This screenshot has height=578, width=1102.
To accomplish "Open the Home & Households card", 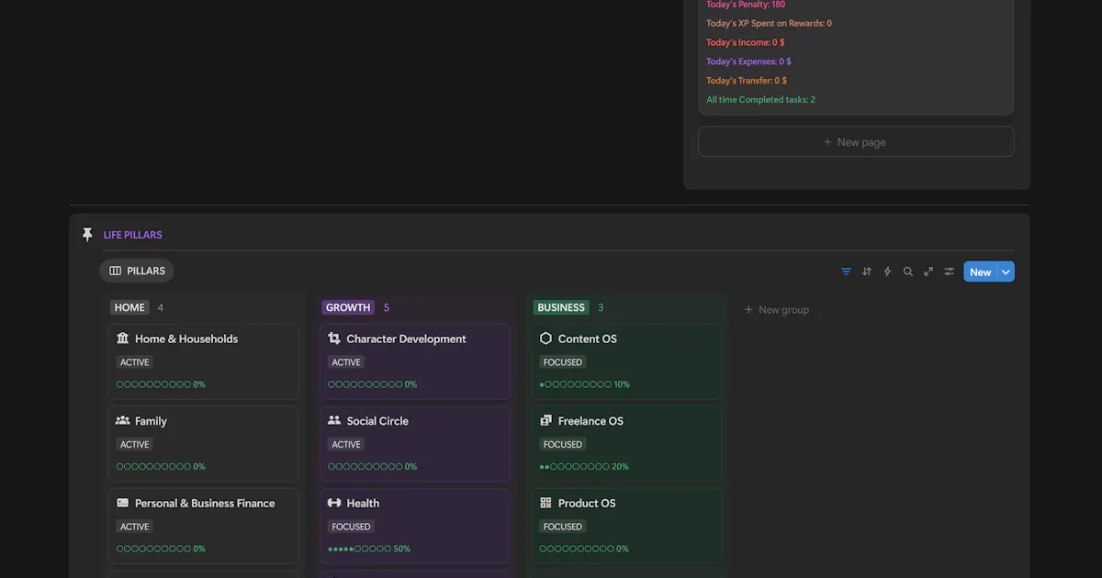I will (x=203, y=361).
